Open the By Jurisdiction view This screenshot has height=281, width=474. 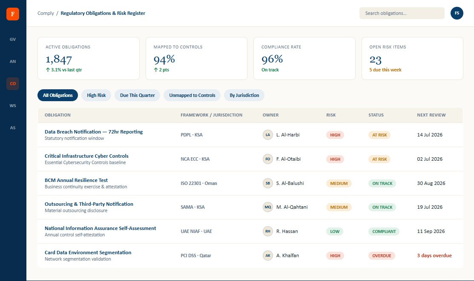point(244,95)
